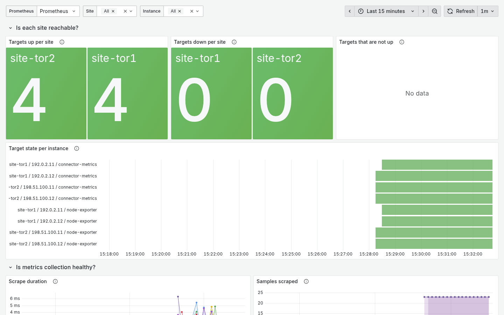Click the 'site-tor2 / 198.51.100.11 / node-exporter' label
The image size is (504, 315).
click(53, 232)
